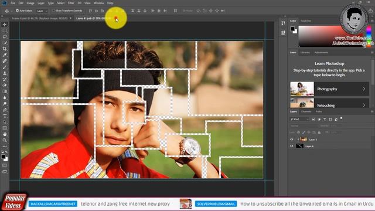The image size is (375, 211).
Task: Open the layer filter Kind dropdown
Action: click(299, 119)
